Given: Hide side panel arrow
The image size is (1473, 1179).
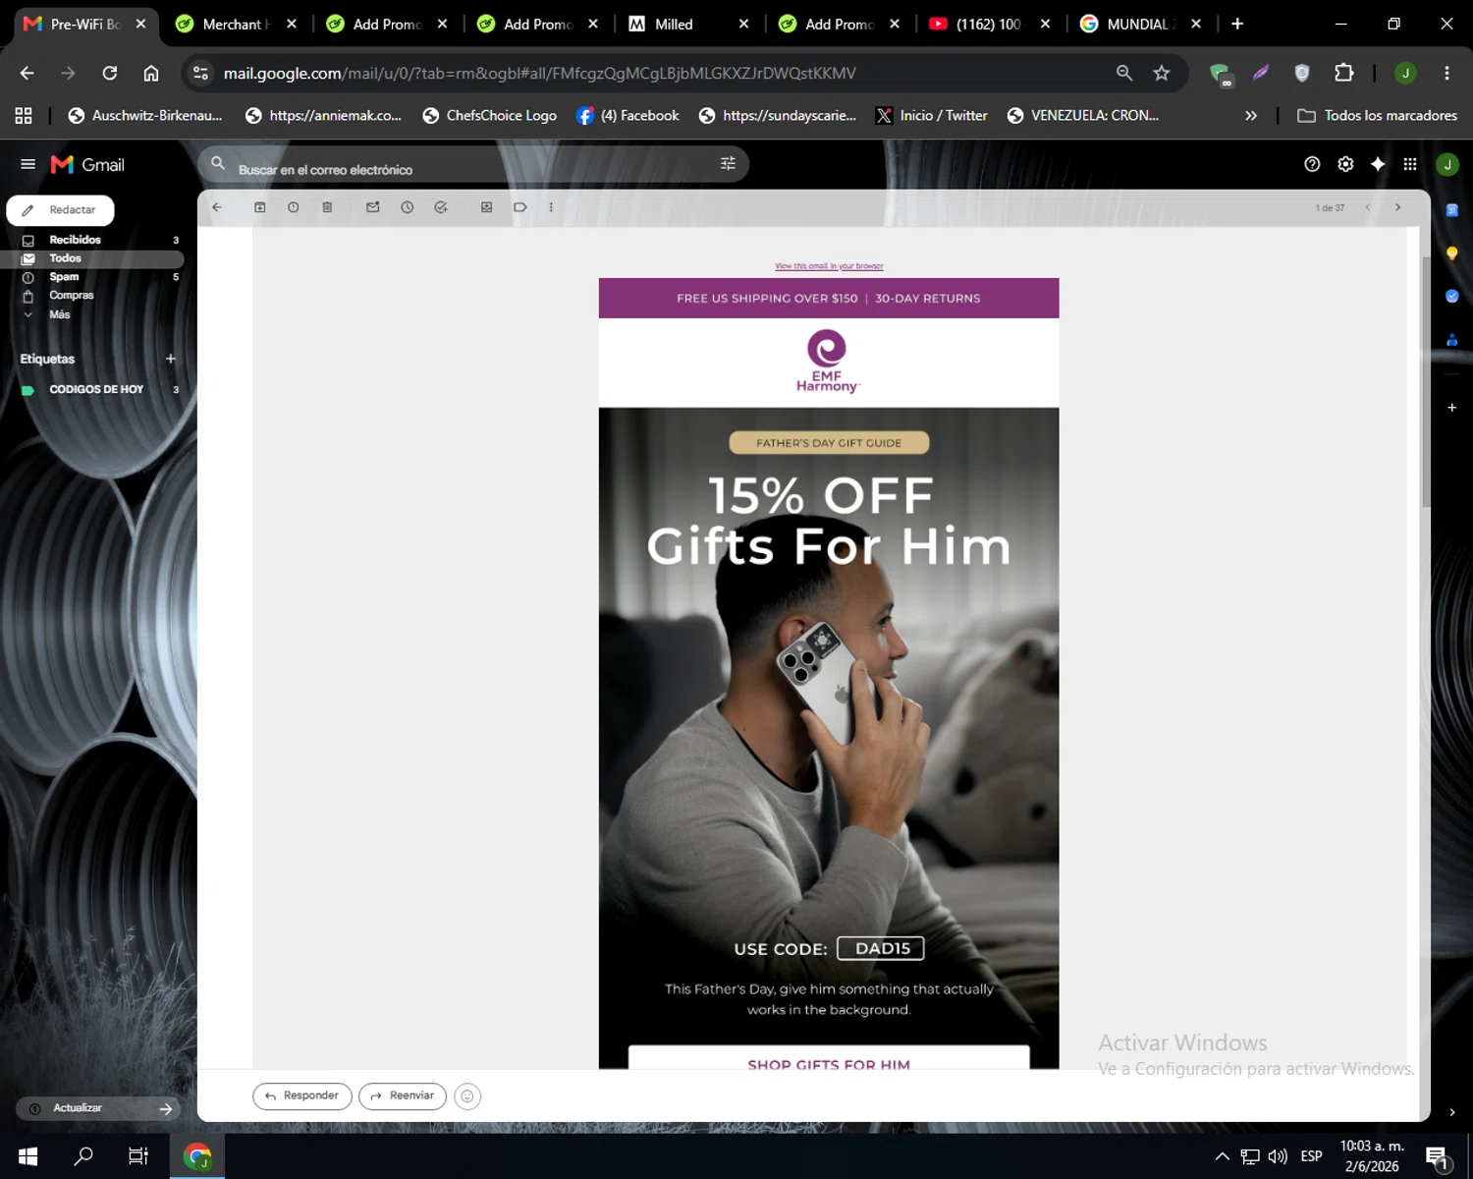Looking at the screenshot, I should point(1451,1112).
